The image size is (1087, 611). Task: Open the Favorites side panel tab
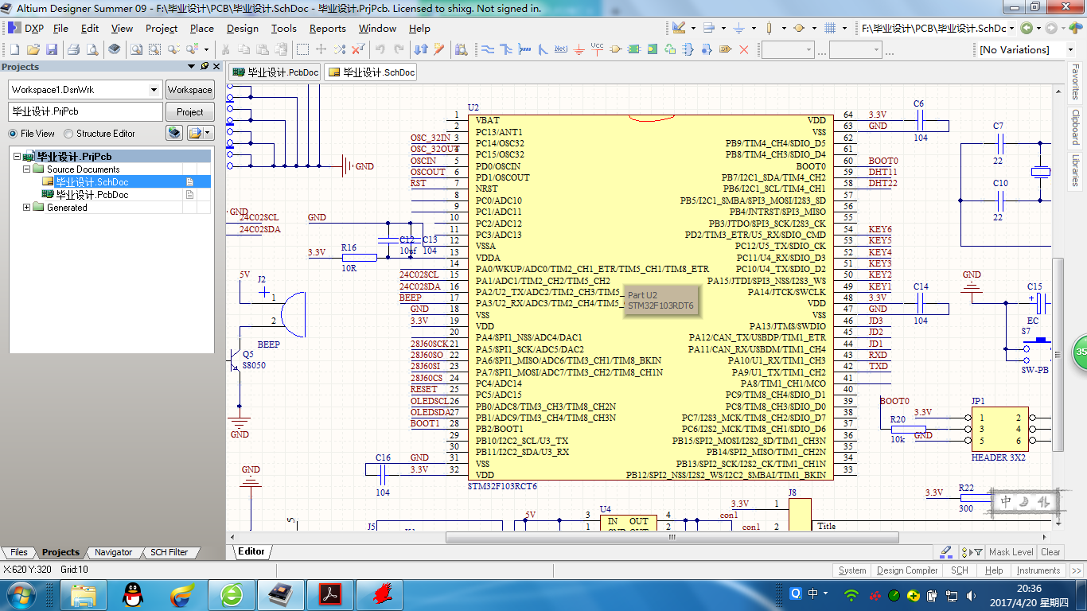pyautogui.click(x=1076, y=84)
